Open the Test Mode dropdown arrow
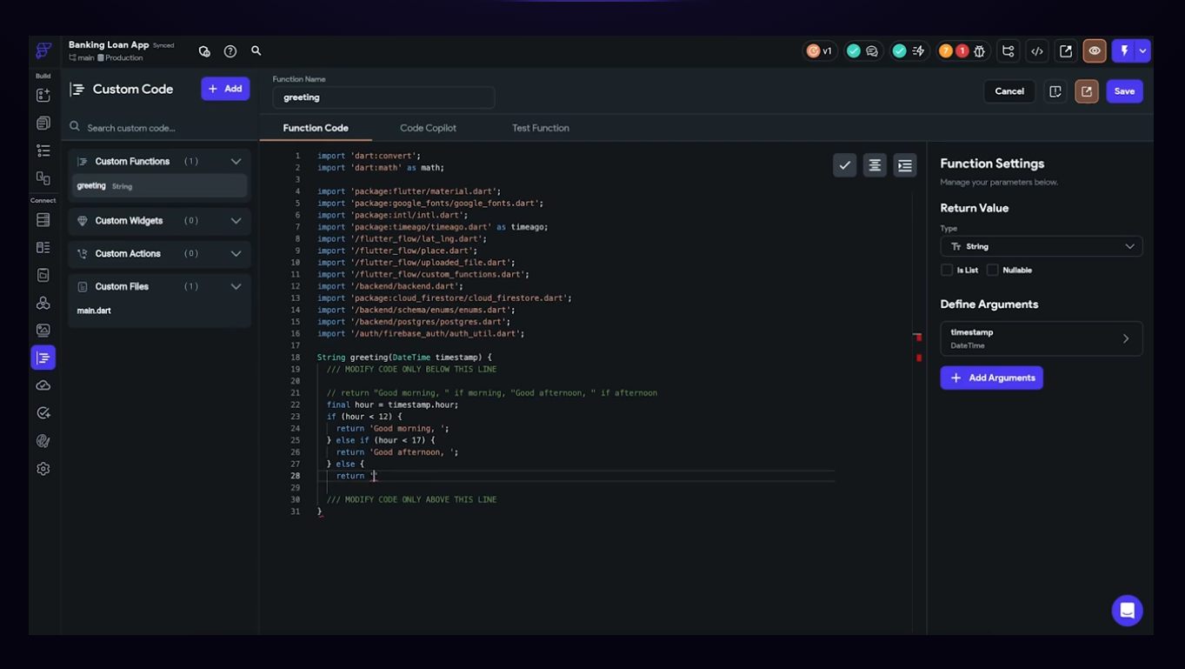Image resolution: width=1185 pixels, height=669 pixels. tap(1143, 51)
